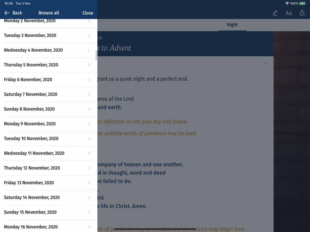The width and height of the screenshot is (310, 232).
Task: Open chevron for Monday 9 November
Action: click(x=89, y=124)
